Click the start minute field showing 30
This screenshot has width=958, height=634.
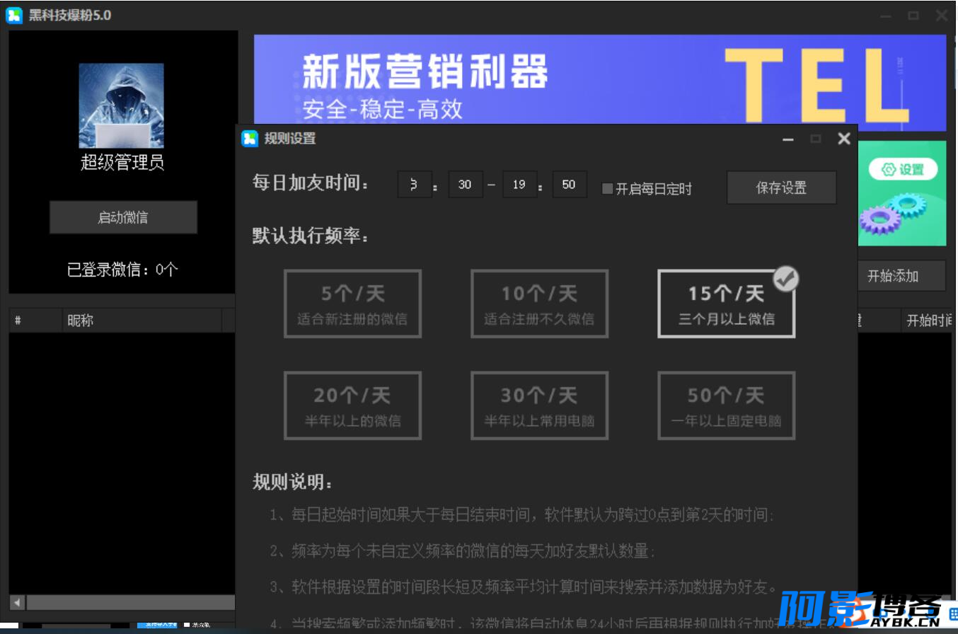coord(465,185)
